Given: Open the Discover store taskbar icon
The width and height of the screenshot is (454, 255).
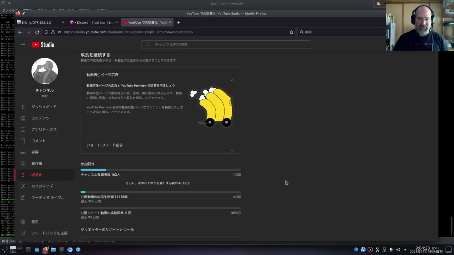Looking at the screenshot, I should click(x=37, y=249).
